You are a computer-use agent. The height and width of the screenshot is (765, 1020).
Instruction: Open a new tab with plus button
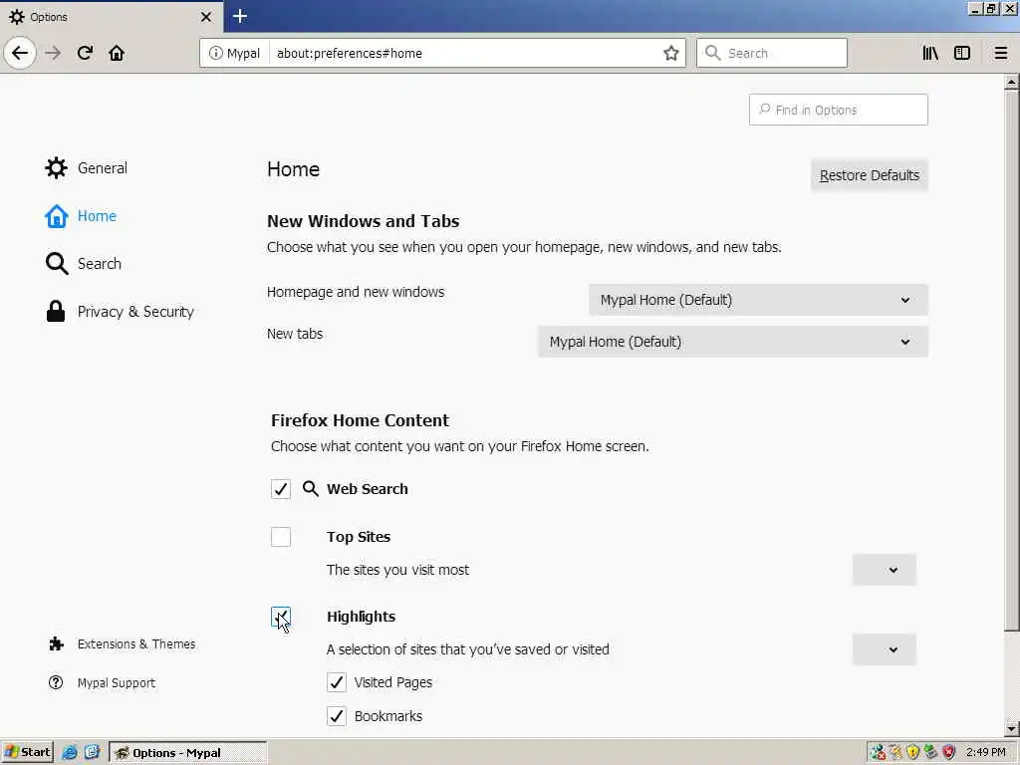(x=240, y=16)
